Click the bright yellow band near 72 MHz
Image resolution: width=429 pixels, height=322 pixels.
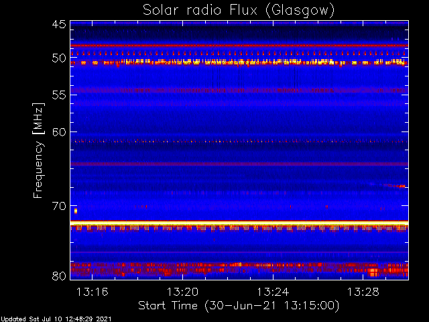click(239, 223)
